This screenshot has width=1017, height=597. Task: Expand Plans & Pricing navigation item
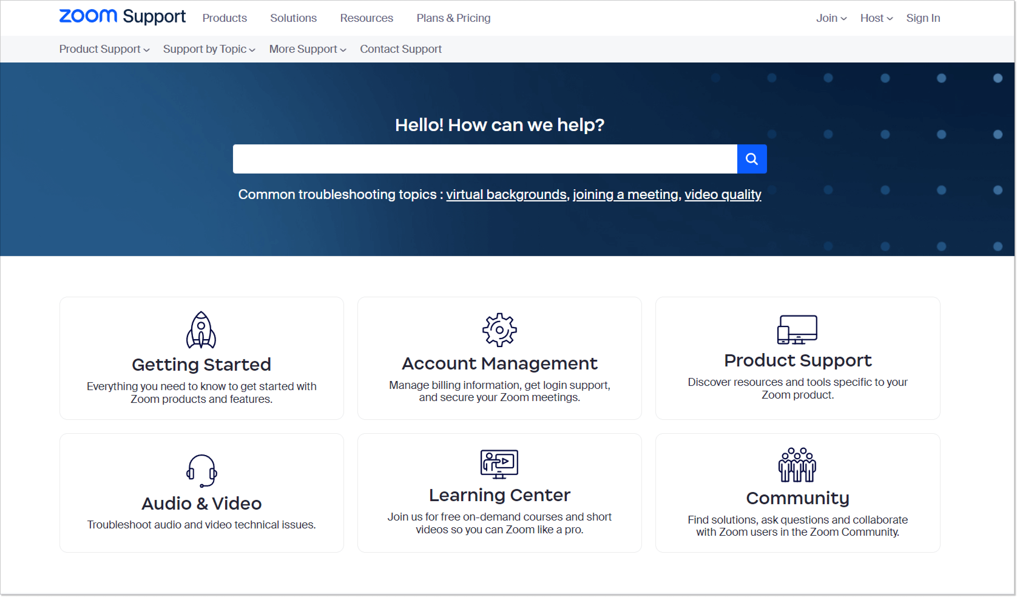[x=453, y=19]
